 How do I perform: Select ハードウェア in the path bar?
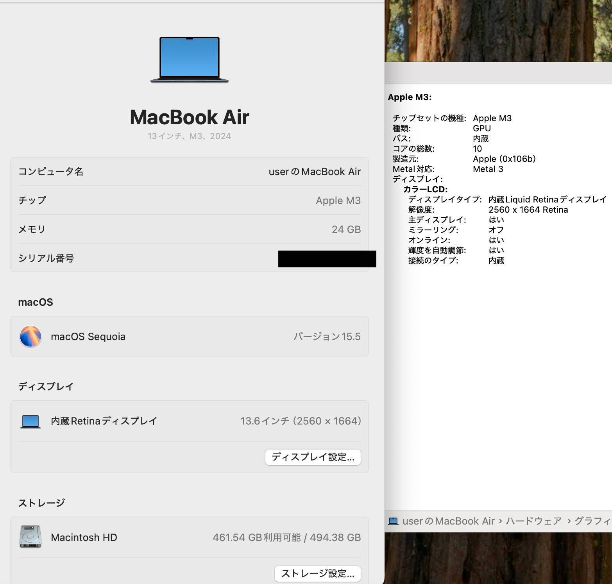click(x=533, y=521)
